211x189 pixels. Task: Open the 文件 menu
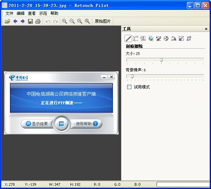coord(10,13)
